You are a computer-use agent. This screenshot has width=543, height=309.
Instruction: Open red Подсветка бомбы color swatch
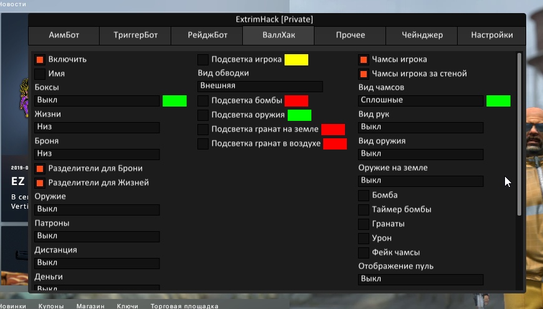coord(296,101)
